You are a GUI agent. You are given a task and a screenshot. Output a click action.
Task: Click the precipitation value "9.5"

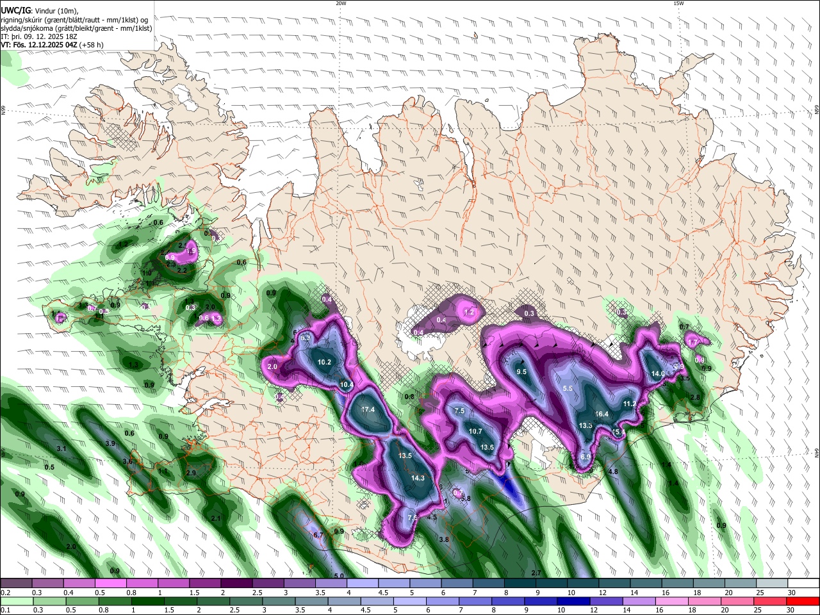[x=521, y=372]
